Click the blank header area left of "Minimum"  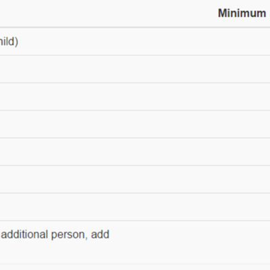click(x=108, y=13)
